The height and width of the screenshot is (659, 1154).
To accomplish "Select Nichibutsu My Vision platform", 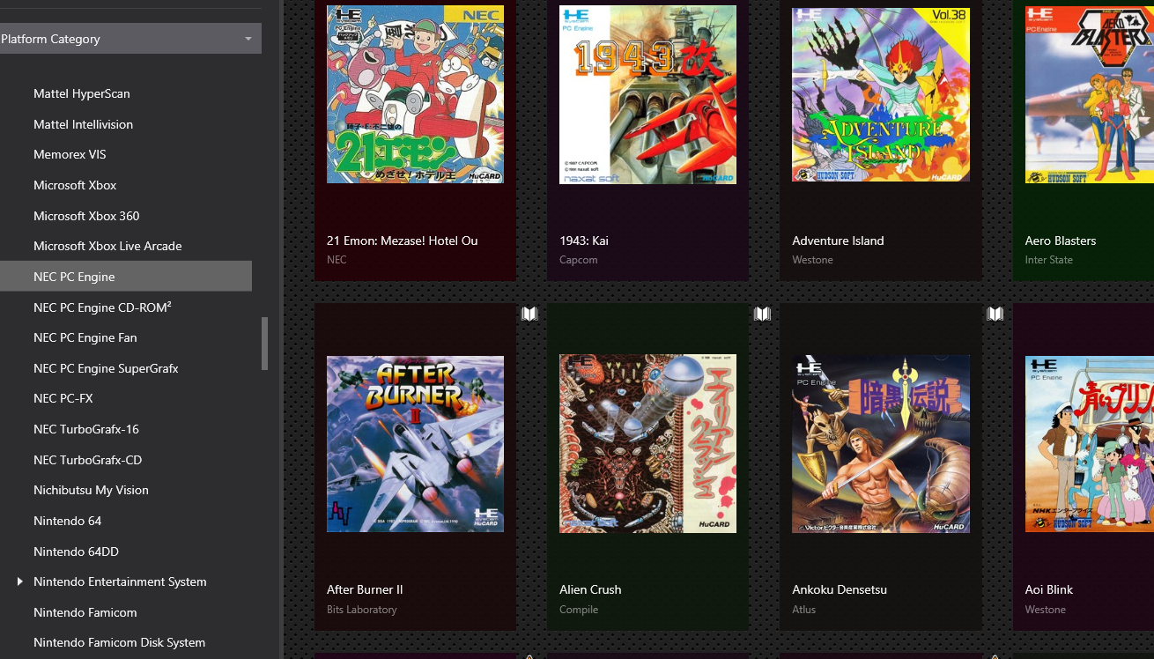I will click(91, 490).
